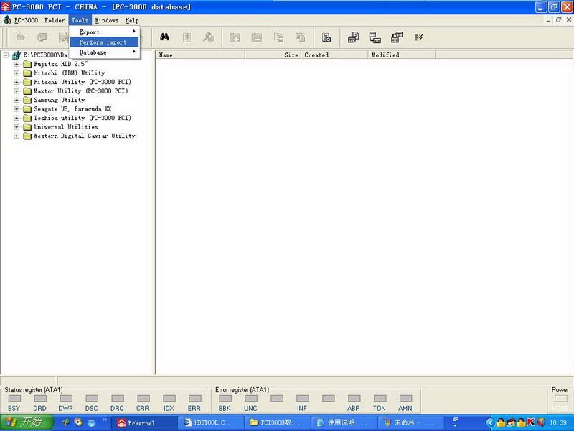574x431 pixels.
Task: Click the Power indicator box
Action: pos(560,398)
